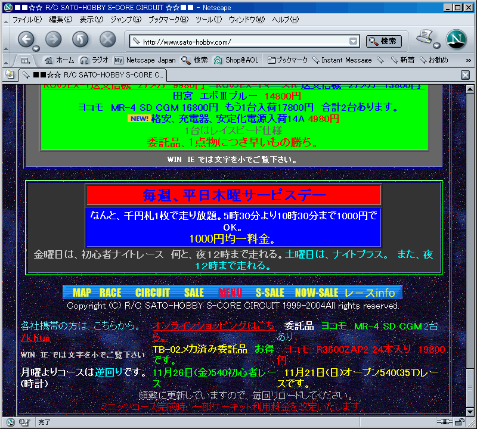Open the ブックマーク(B) menu

tap(169, 20)
